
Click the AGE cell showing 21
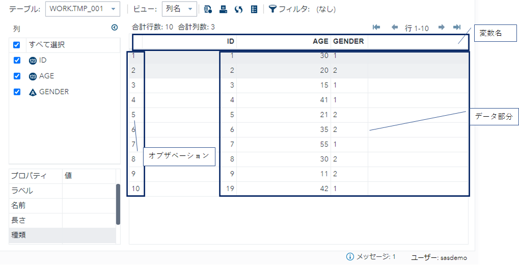tap(284, 115)
